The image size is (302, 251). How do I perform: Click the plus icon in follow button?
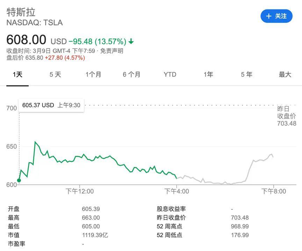pyautogui.click(x=269, y=16)
